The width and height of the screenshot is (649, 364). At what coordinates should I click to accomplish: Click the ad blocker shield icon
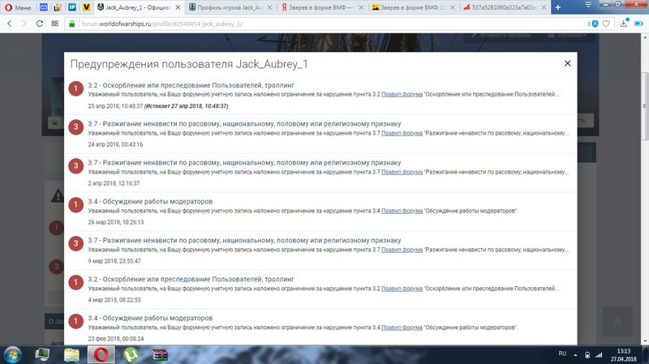pos(595,24)
